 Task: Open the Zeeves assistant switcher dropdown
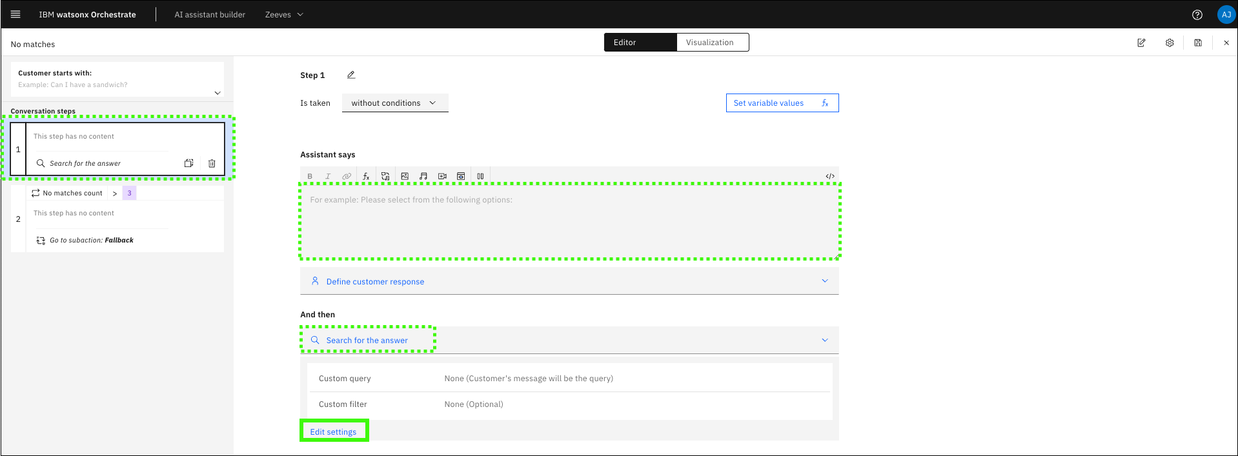284,14
